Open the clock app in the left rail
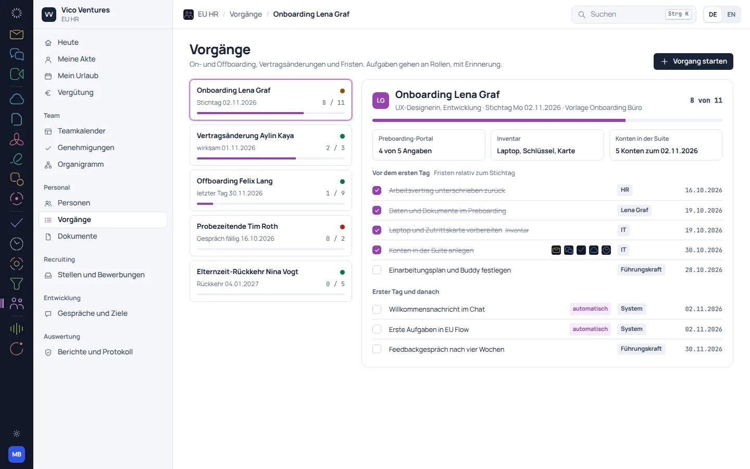 [17, 243]
